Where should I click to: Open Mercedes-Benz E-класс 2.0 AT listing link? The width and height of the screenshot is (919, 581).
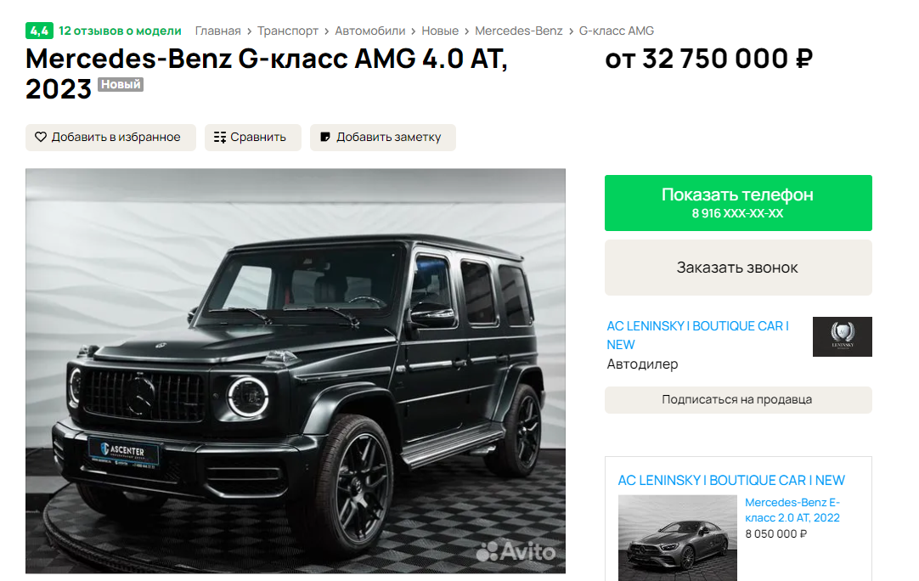click(792, 510)
